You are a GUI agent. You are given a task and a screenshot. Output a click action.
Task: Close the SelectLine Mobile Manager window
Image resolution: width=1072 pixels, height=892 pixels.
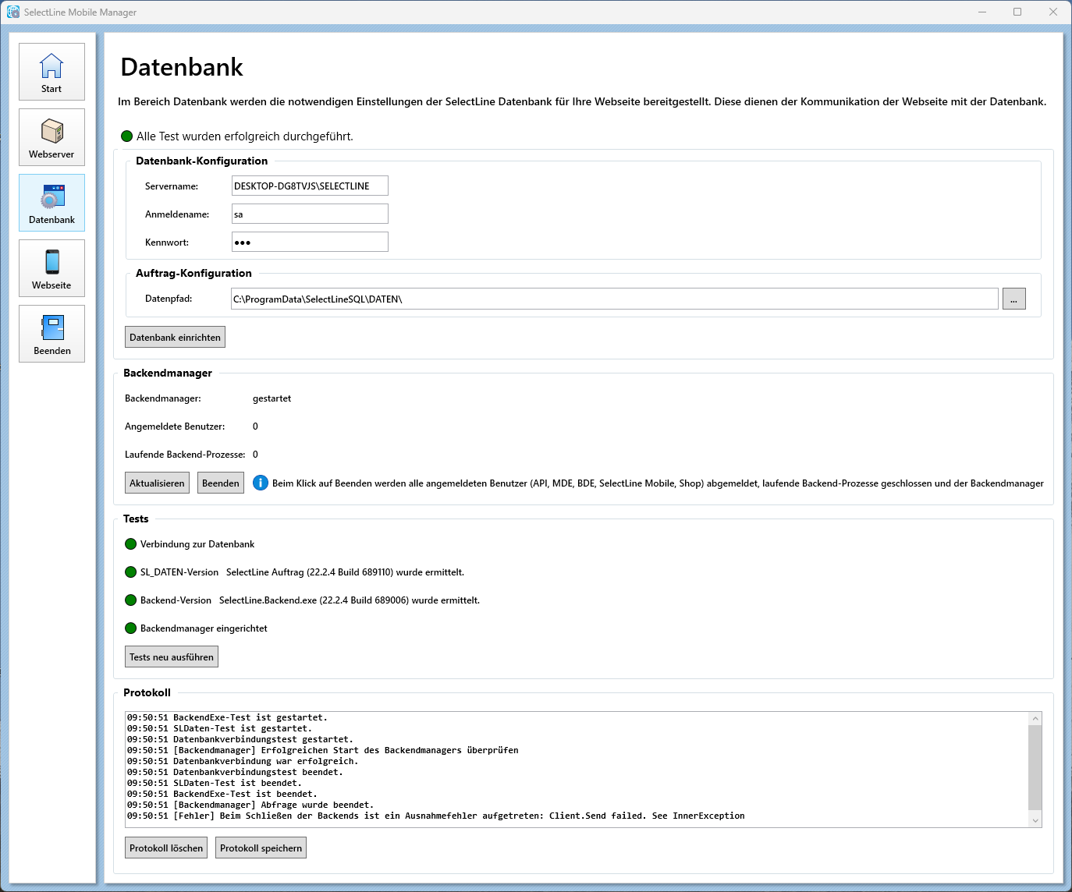click(1053, 12)
